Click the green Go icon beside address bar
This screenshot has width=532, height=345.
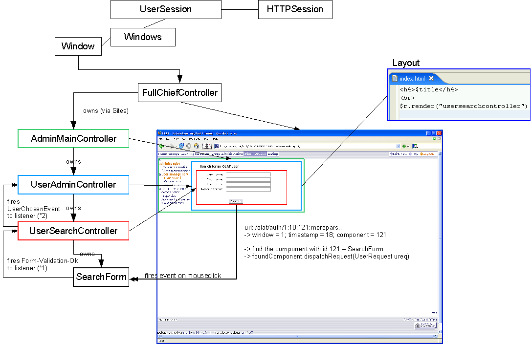(x=404, y=146)
